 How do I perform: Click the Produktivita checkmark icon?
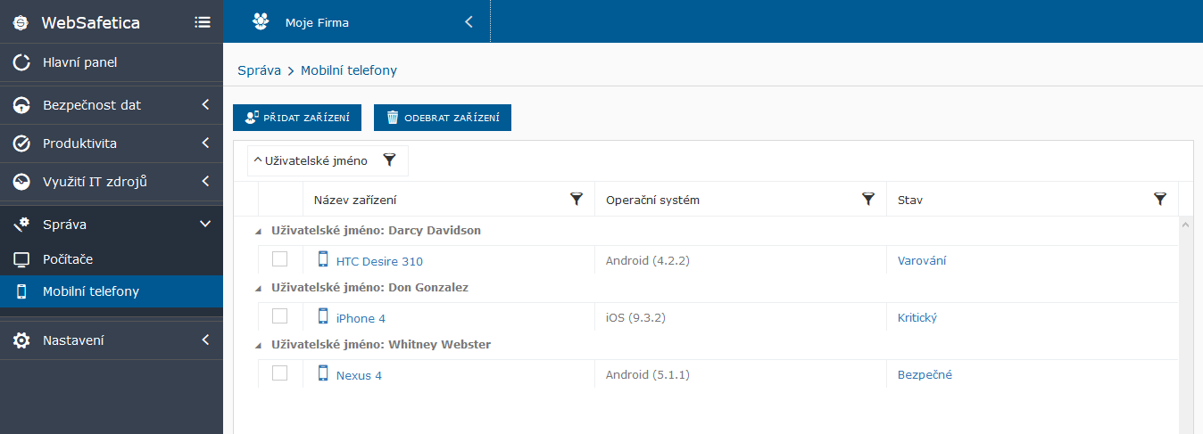[22, 143]
